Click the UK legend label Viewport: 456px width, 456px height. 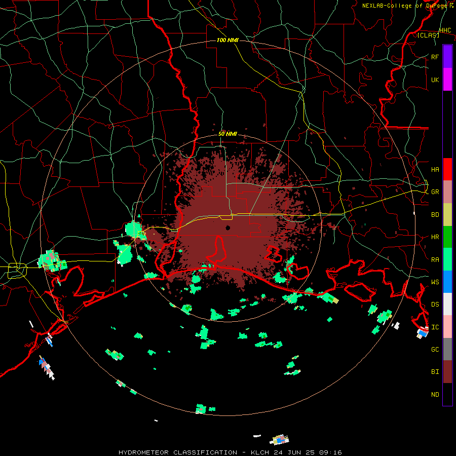click(435, 80)
